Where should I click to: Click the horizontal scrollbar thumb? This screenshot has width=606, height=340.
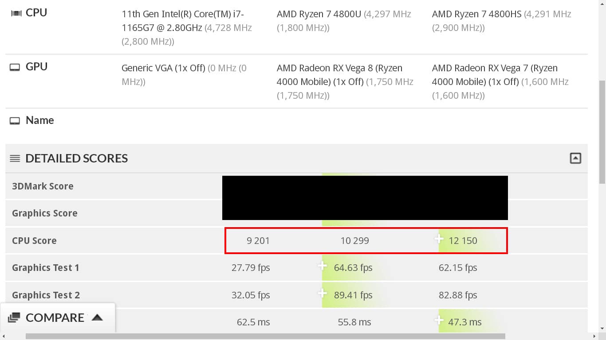(x=265, y=336)
